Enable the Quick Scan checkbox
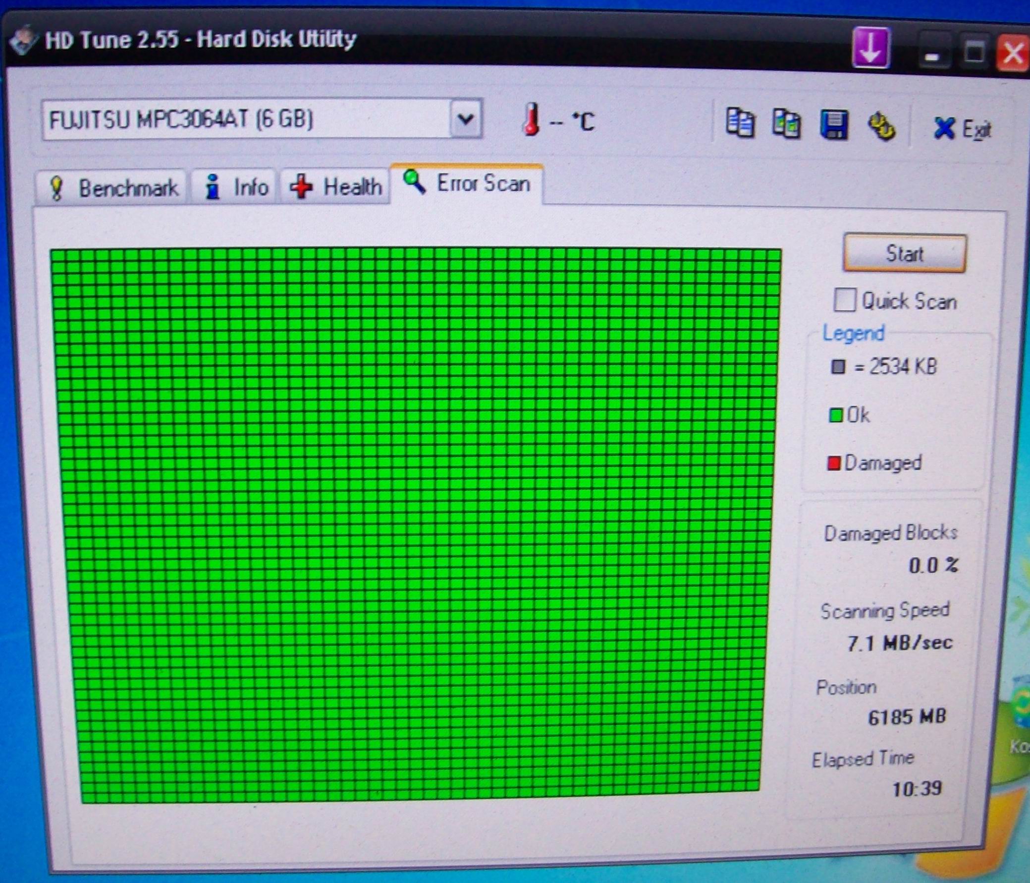 845,300
